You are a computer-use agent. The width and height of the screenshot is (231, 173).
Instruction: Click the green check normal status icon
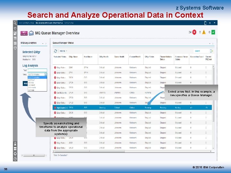coord(213,32)
